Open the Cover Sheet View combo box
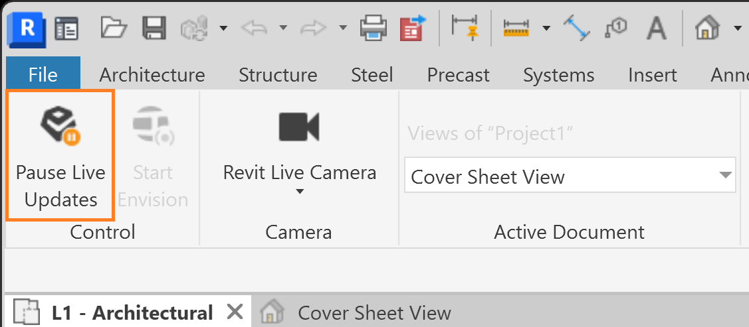 [570, 175]
